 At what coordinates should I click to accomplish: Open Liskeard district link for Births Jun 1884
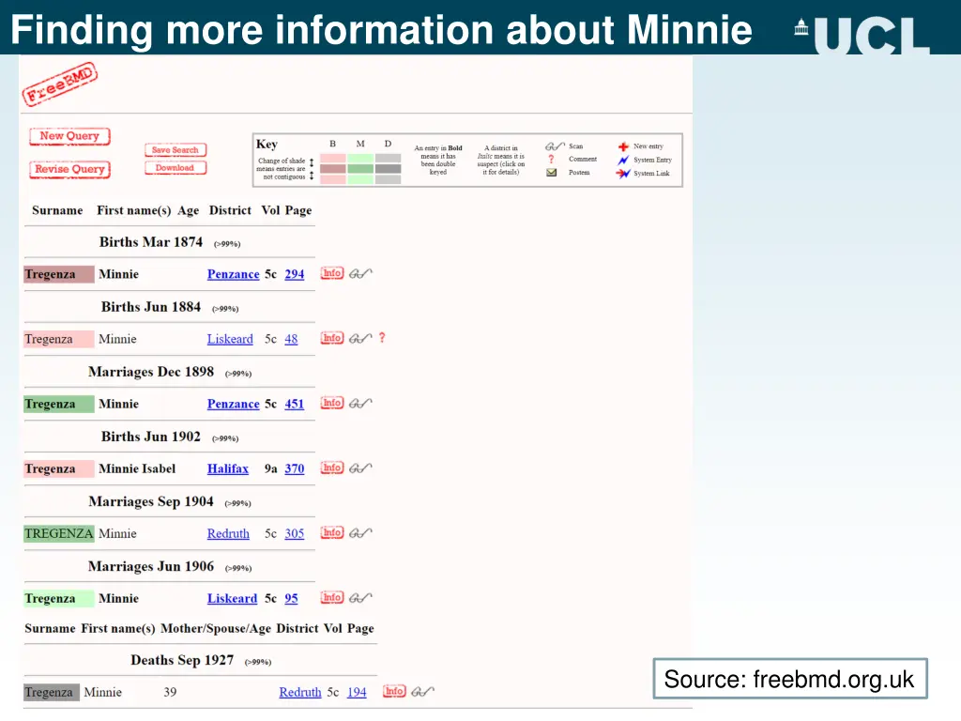click(230, 339)
